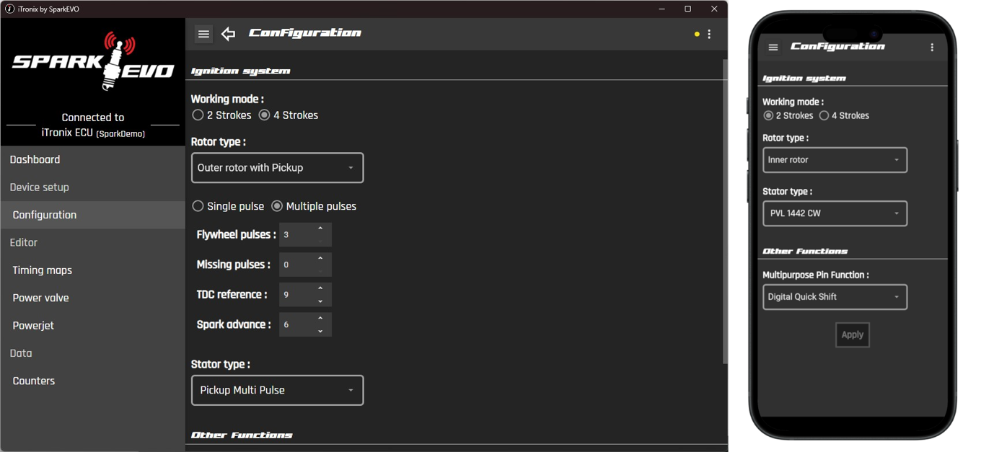Open three-dot menu on phone preview
Screen dimensions: 981x452
[x=932, y=48]
